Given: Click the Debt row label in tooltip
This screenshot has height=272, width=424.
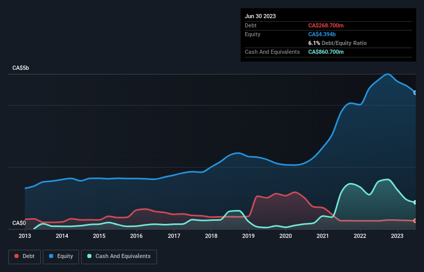Looking at the screenshot, I should (x=250, y=25).
